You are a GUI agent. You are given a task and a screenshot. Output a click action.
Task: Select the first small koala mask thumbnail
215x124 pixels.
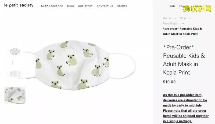tap(15, 52)
